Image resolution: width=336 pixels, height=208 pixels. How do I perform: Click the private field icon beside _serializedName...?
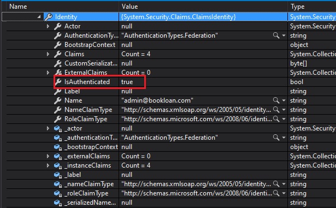tap(58, 203)
